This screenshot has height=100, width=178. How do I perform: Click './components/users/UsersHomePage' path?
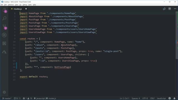(75, 29)
